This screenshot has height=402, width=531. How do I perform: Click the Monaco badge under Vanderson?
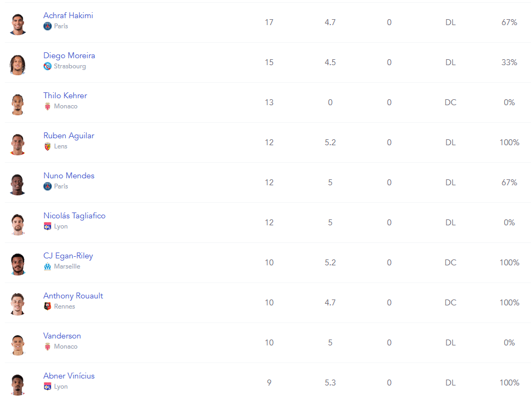point(48,346)
